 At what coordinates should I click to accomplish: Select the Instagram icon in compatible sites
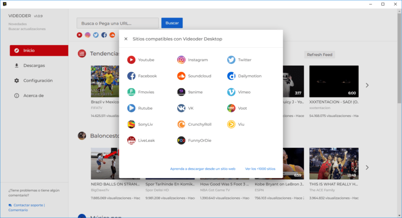(x=181, y=60)
